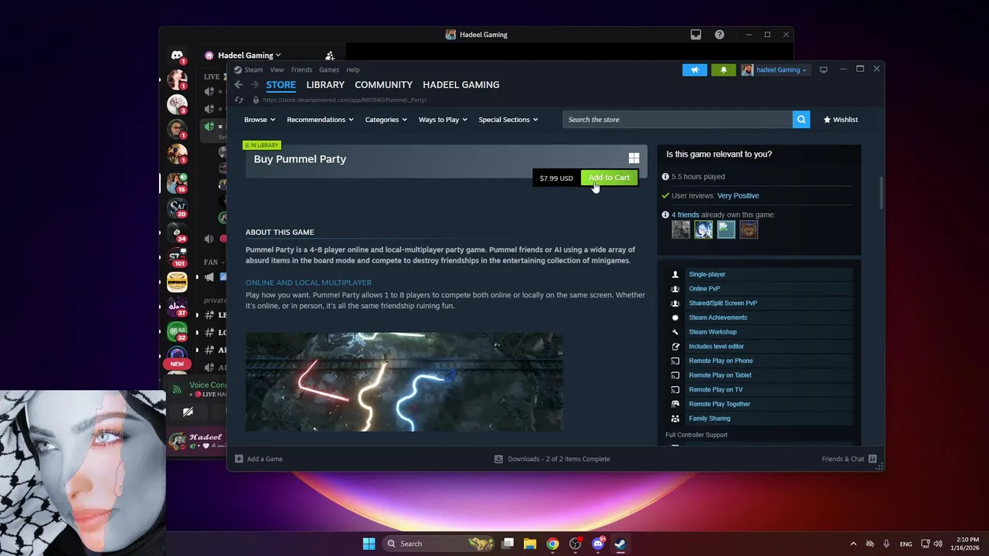The height and width of the screenshot is (556, 989).
Task: Click the Steam Achievements feature icon
Action: [675, 317]
